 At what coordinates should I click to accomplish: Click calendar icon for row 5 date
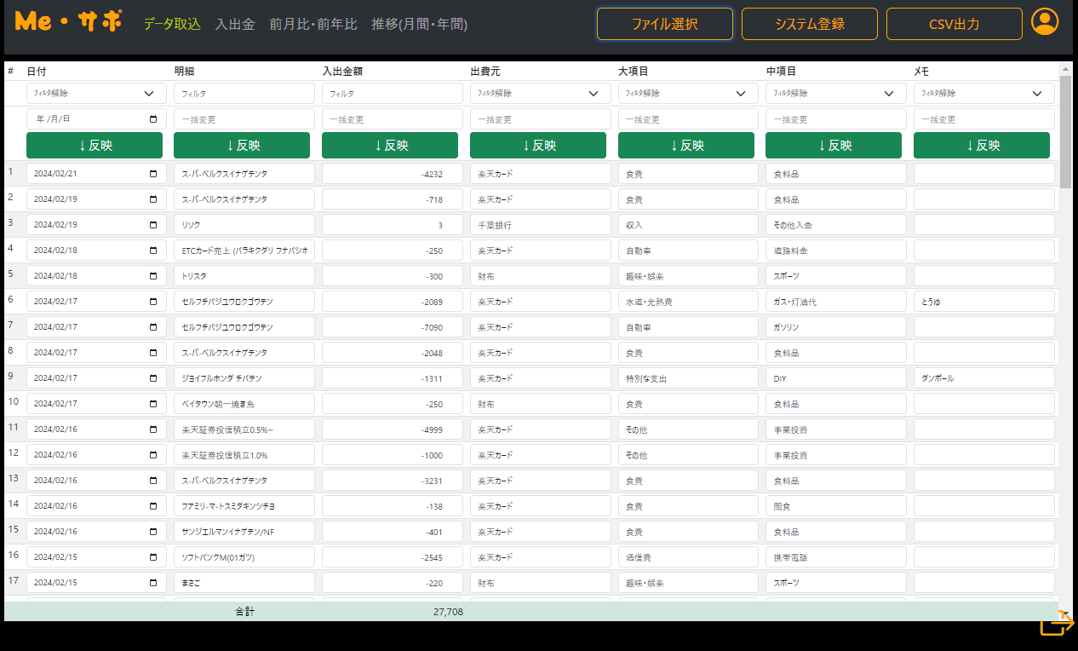click(153, 276)
